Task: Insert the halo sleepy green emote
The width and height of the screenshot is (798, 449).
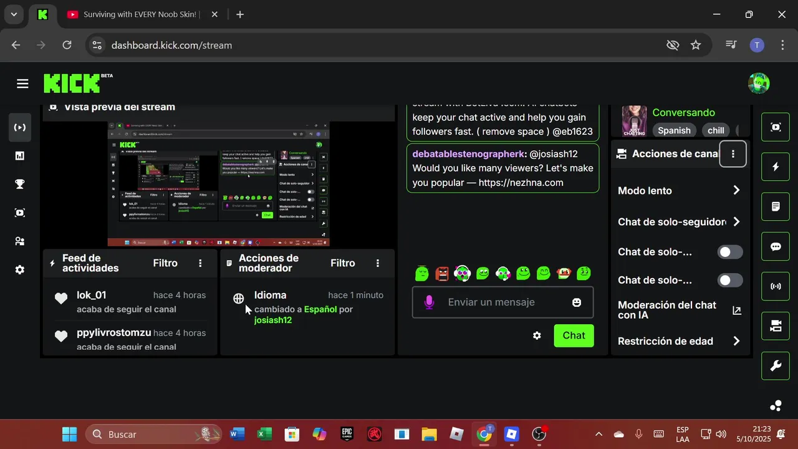Action: (x=422, y=273)
